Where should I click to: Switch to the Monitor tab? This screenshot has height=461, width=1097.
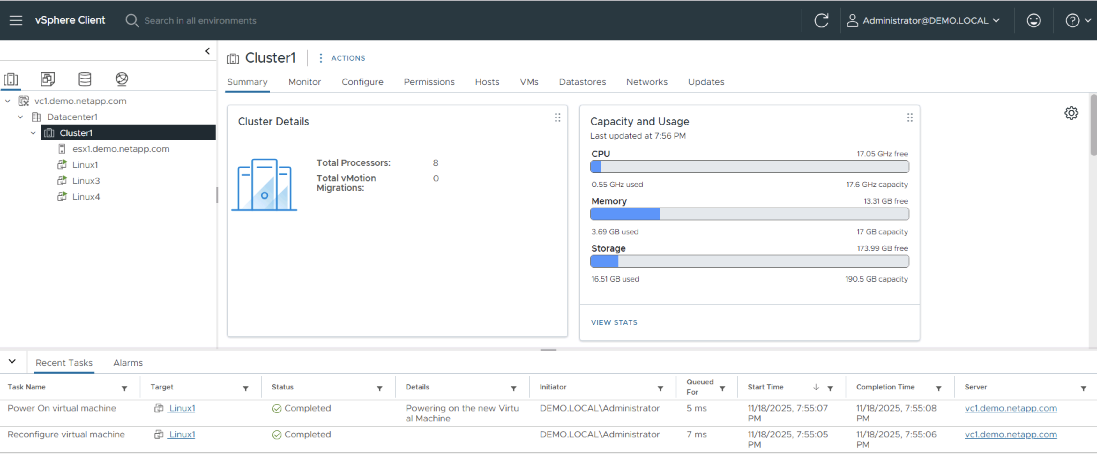pyautogui.click(x=304, y=82)
